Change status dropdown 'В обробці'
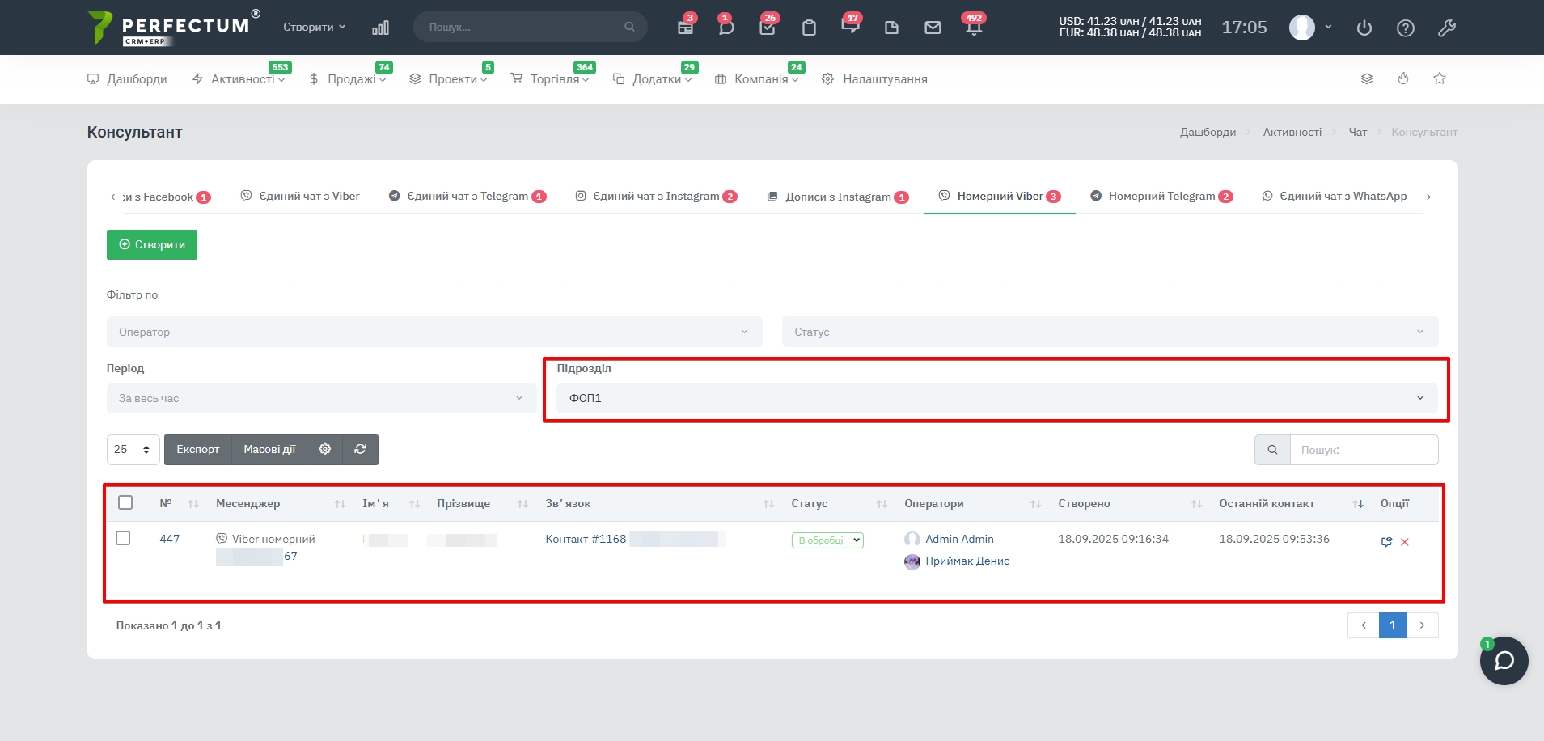 tap(827, 540)
